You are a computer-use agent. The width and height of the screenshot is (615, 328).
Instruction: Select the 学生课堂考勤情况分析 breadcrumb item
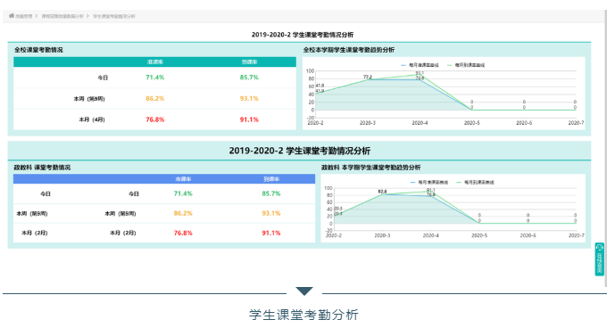[114, 16]
